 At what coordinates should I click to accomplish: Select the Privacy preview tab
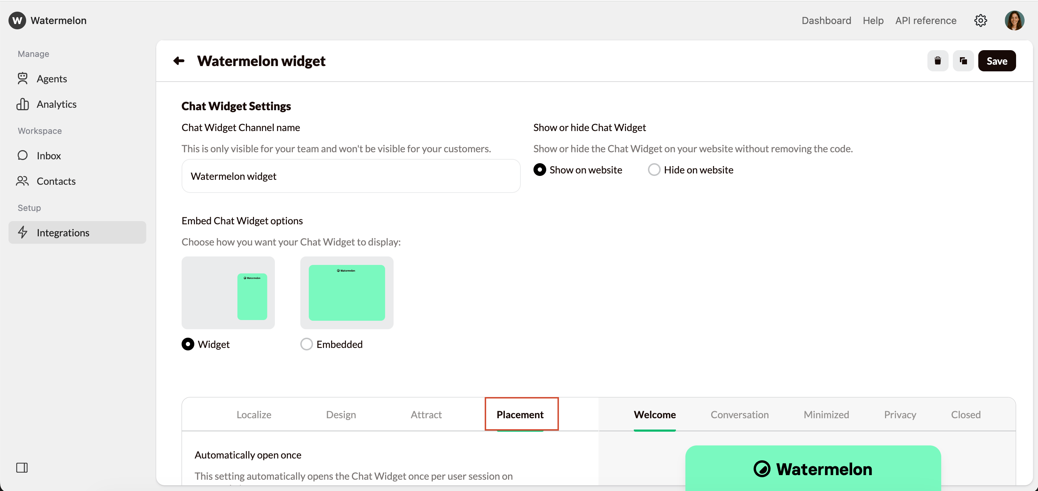900,414
